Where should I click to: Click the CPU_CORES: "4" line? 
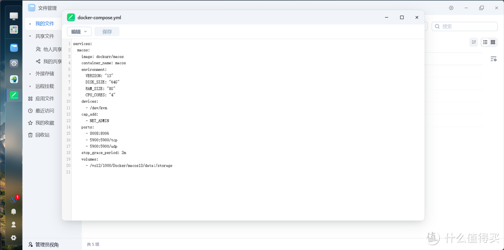[x=101, y=95]
